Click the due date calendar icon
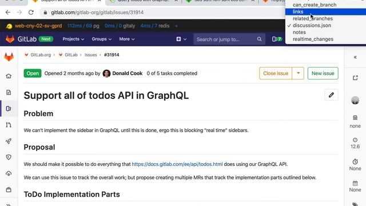 (x=355, y=183)
